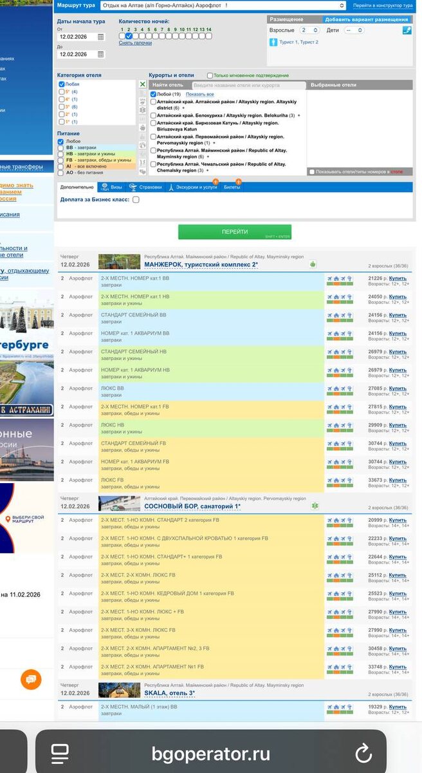Click green ПЕРЕЙТИ button
The width and height of the screenshot is (422, 773).
tap(235, 232)
